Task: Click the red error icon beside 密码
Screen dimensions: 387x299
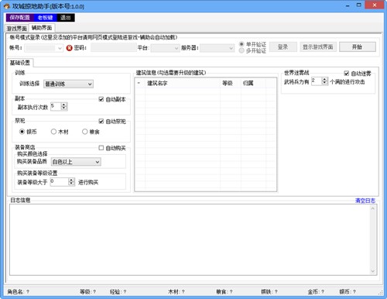Action: point(69,48)
